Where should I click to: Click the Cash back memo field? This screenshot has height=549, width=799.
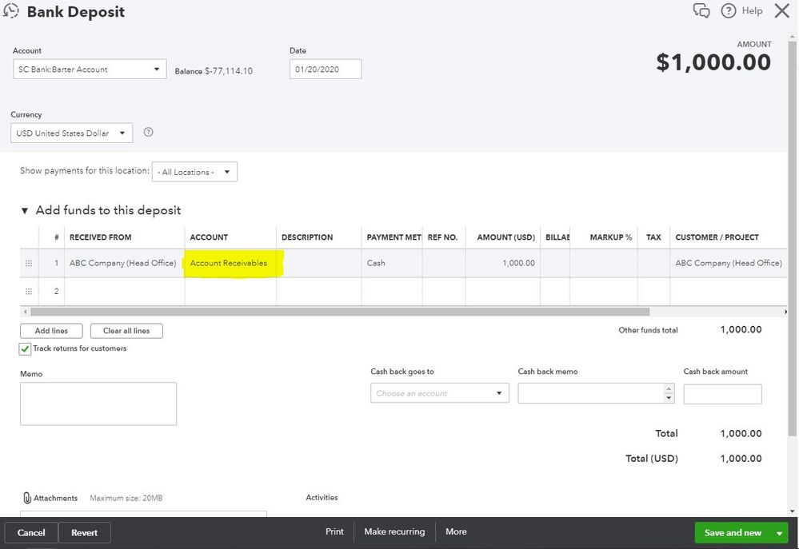click(x=596, y=394)
